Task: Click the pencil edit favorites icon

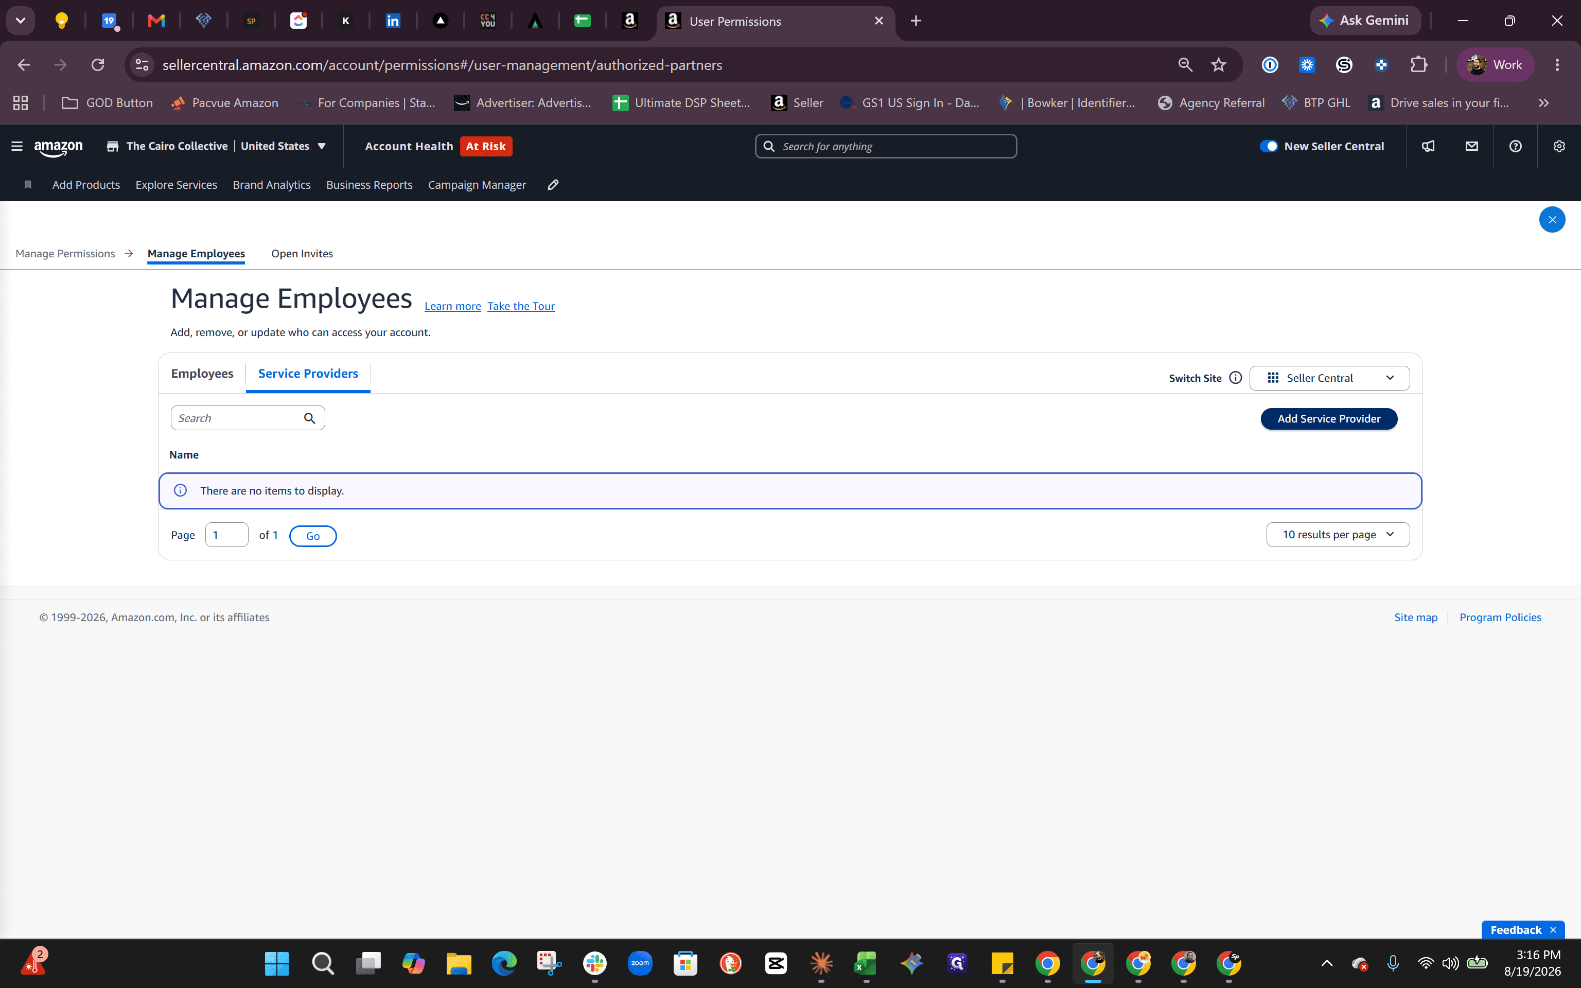Action: coord(553,185)
